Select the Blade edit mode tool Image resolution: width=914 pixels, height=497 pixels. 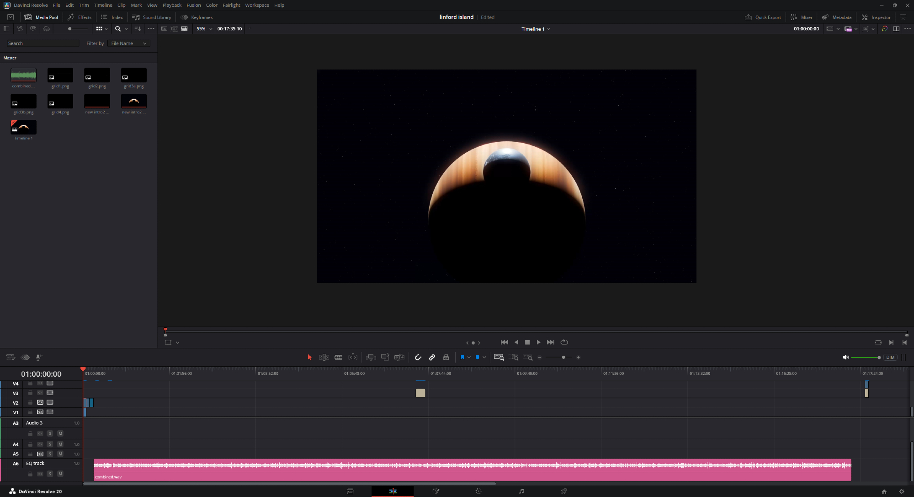click(338, 358)
